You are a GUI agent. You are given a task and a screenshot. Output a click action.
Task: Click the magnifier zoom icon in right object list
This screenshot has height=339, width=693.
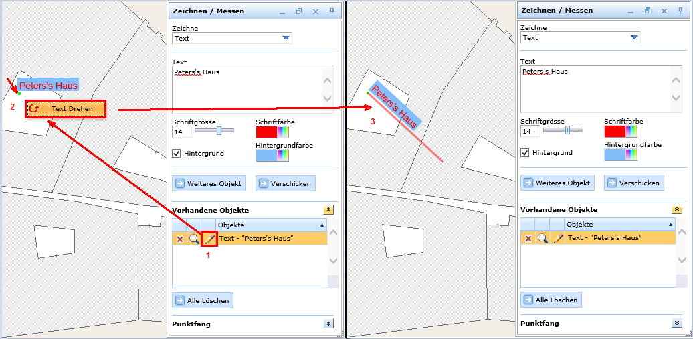tap(542, 238)
